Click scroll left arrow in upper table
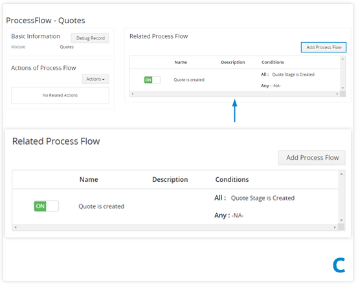The image size is (358, 284). tap(133, 94)
